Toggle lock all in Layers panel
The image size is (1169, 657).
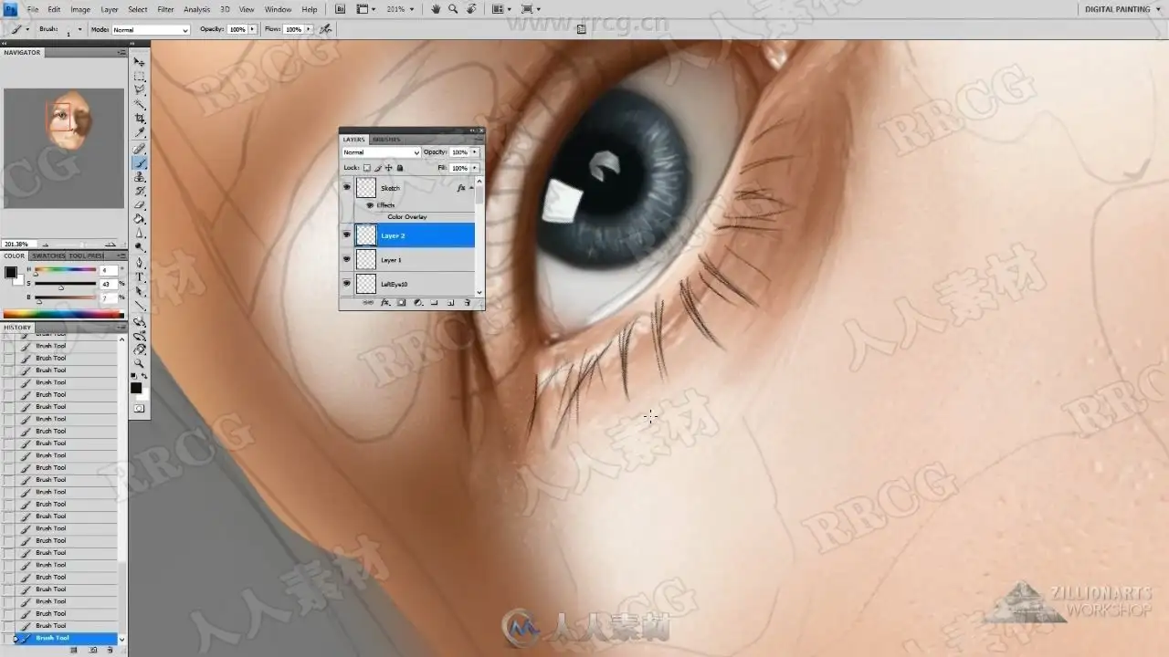[399, 168]
